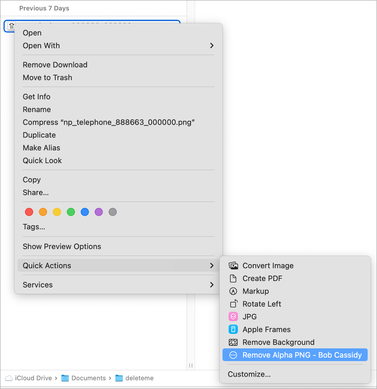The height and width of the screenshot is (389, 377).
Task: Click the blue Apple Frames icon
Action: (233, 329)
